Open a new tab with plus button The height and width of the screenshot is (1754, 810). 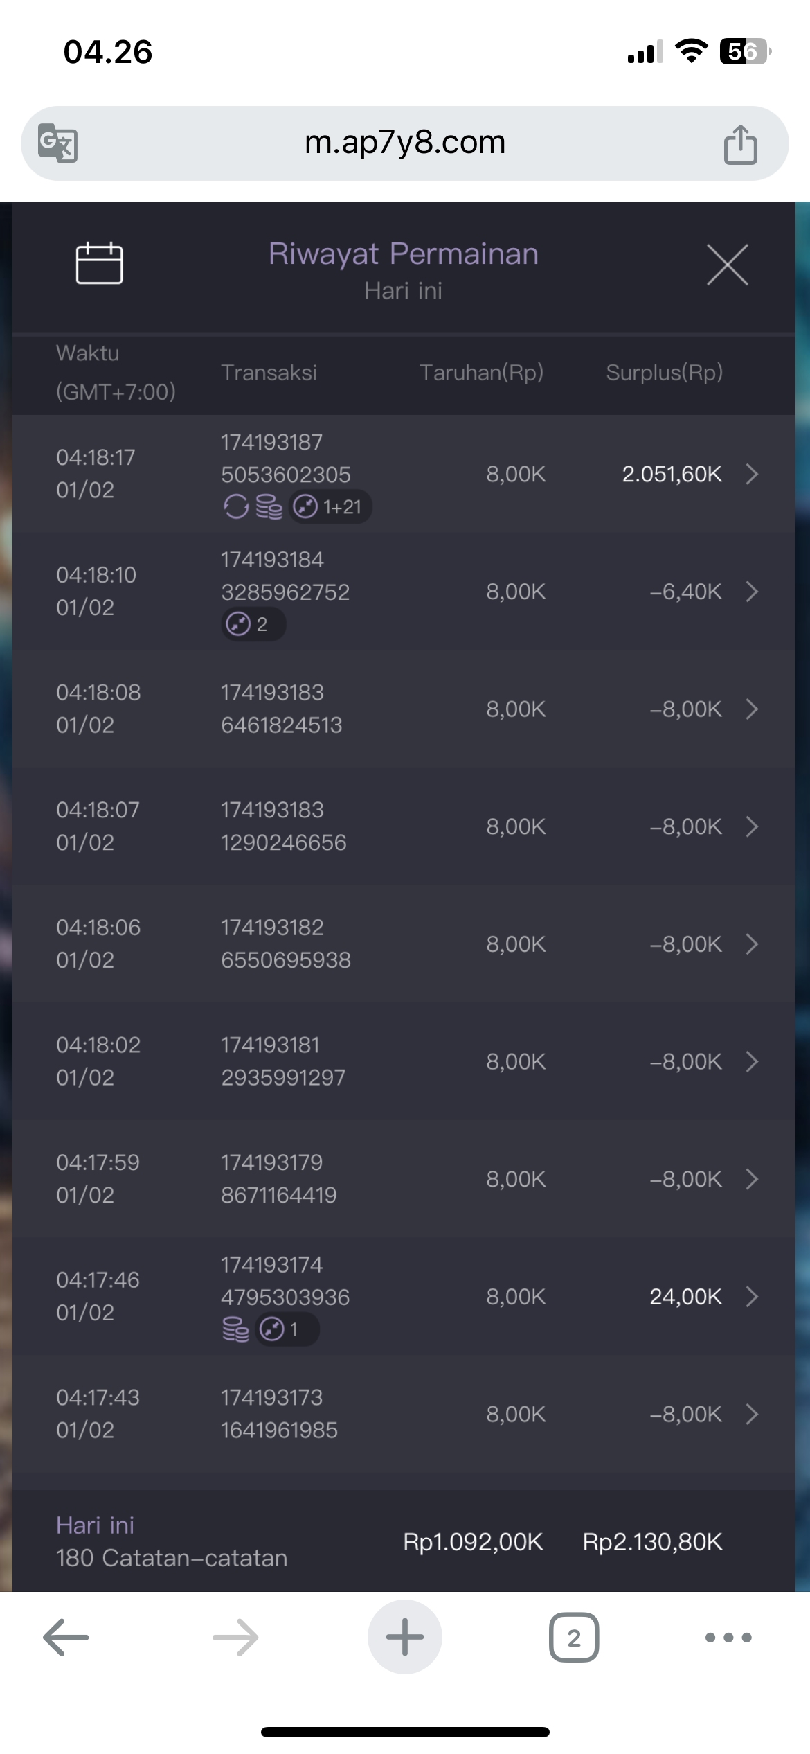point(404,1637)
